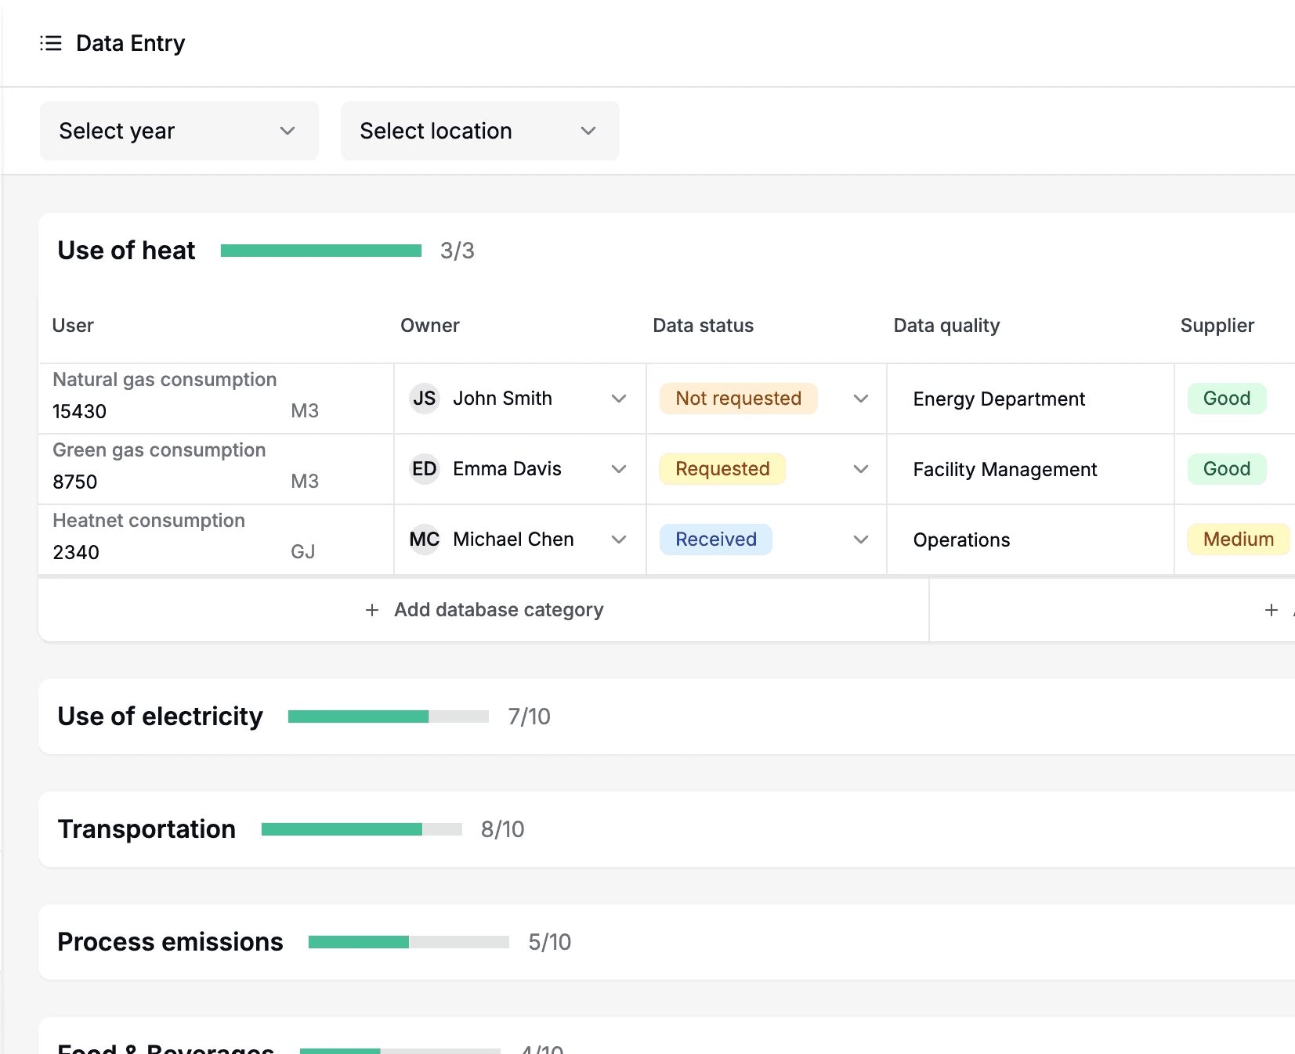Open the Select location dropdown
1295x1054 pixels.
click(480, 131)
